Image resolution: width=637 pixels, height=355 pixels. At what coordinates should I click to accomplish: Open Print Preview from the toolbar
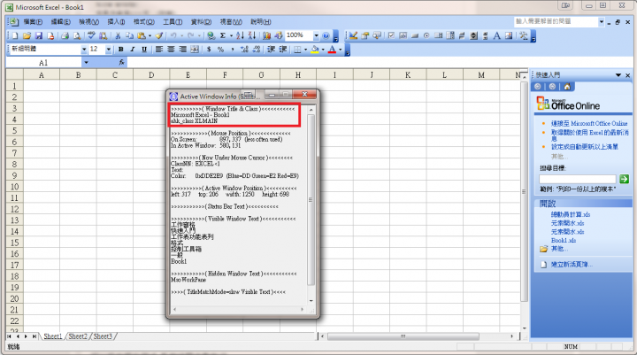77,35
